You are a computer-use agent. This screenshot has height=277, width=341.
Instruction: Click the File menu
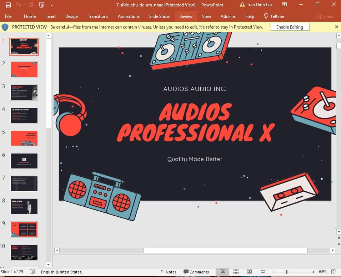(x=8, y=16)
